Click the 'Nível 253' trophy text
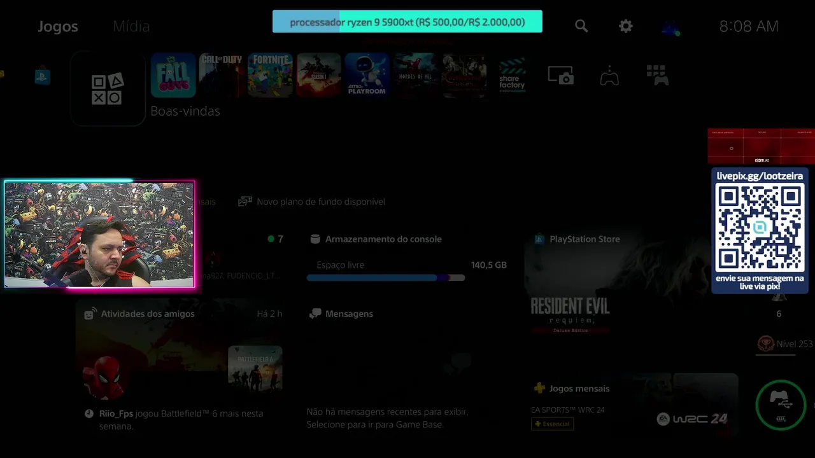 click(795, 343)
